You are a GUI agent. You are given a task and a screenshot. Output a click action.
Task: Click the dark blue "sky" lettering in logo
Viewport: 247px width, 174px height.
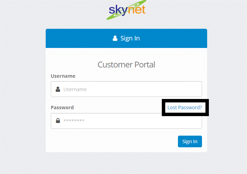(118, 11)
